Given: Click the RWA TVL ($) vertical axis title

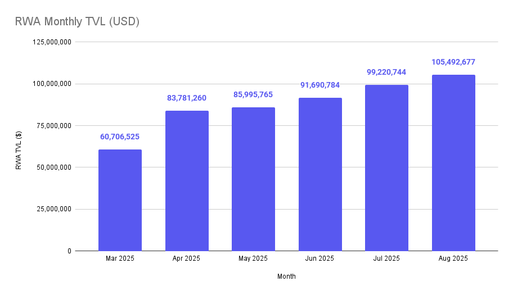Looking at the screenshot, I should pos(19,150).
